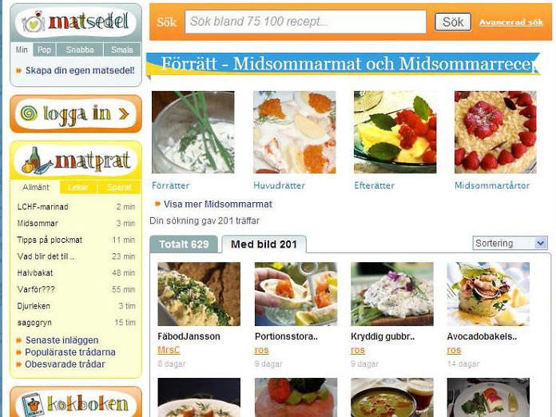Open the Midsommartårtor strawberry cake thumbnail
This screenshot has width=556, height=417.
pos(495,133)
